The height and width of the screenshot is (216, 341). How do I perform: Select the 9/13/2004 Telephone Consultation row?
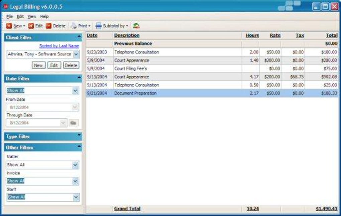(212, 85)
